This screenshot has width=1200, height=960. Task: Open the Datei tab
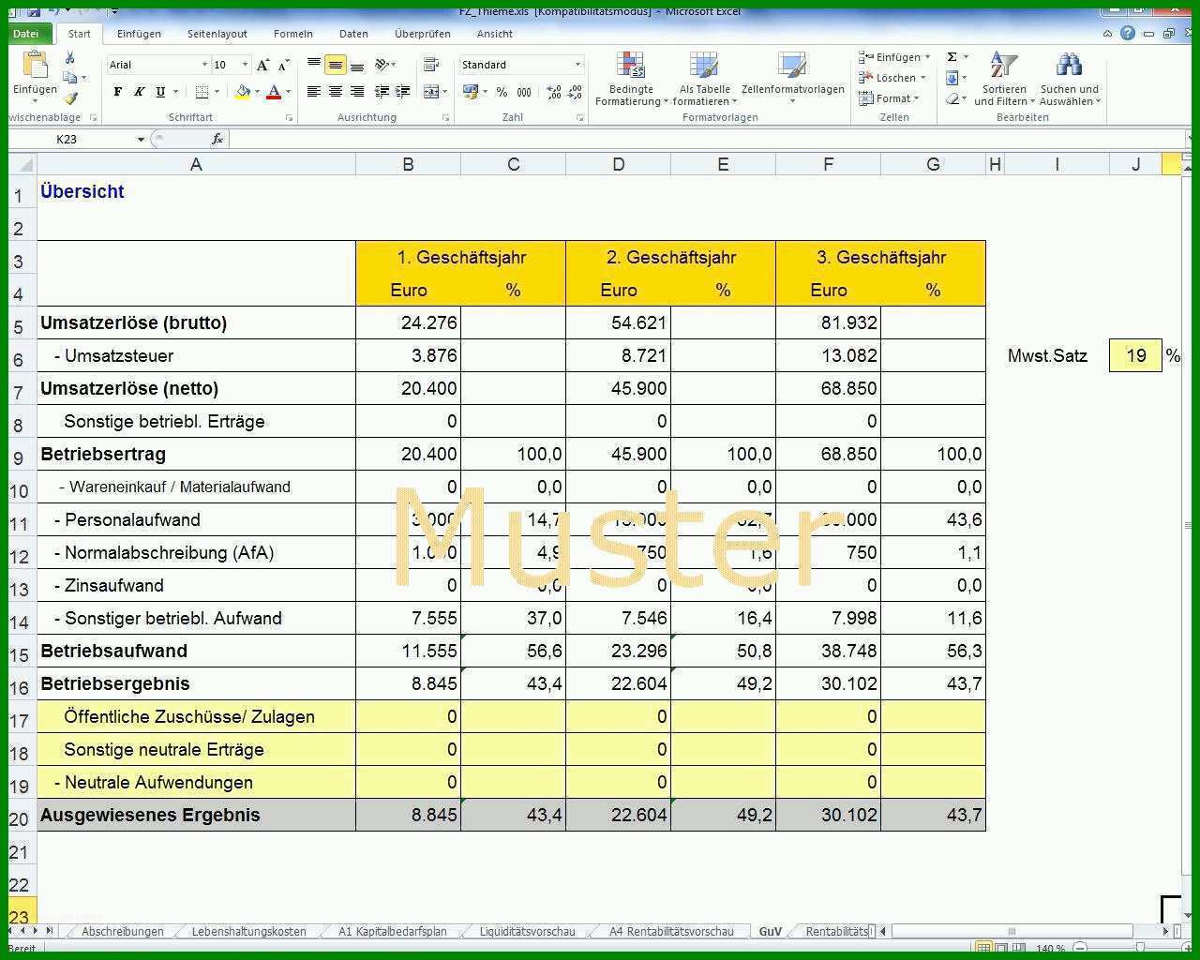pos(25,34)
